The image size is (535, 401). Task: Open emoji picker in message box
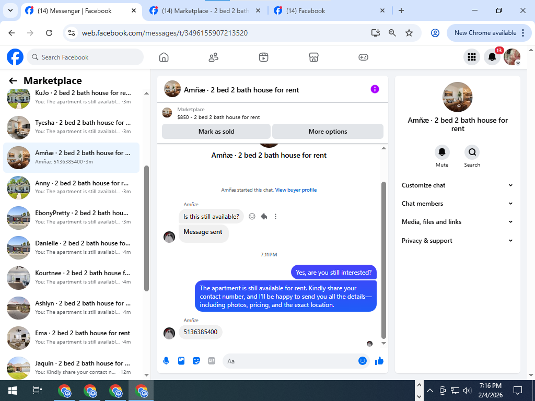click(x=363, y=361)
